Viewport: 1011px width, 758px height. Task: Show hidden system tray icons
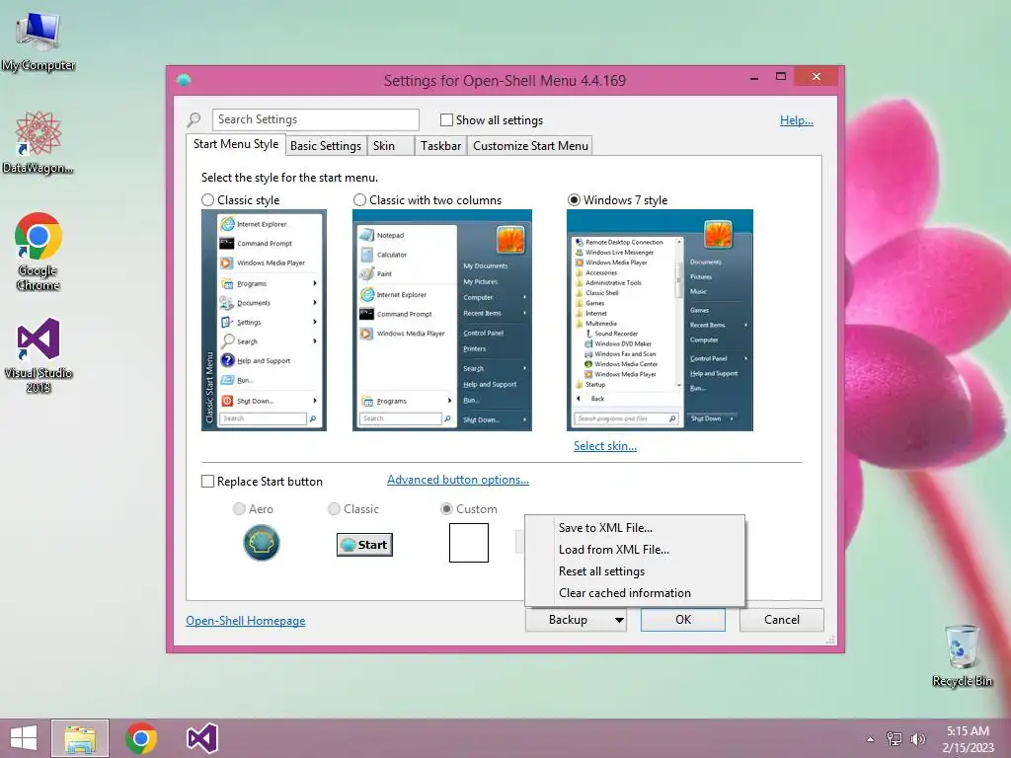point(870,739)
